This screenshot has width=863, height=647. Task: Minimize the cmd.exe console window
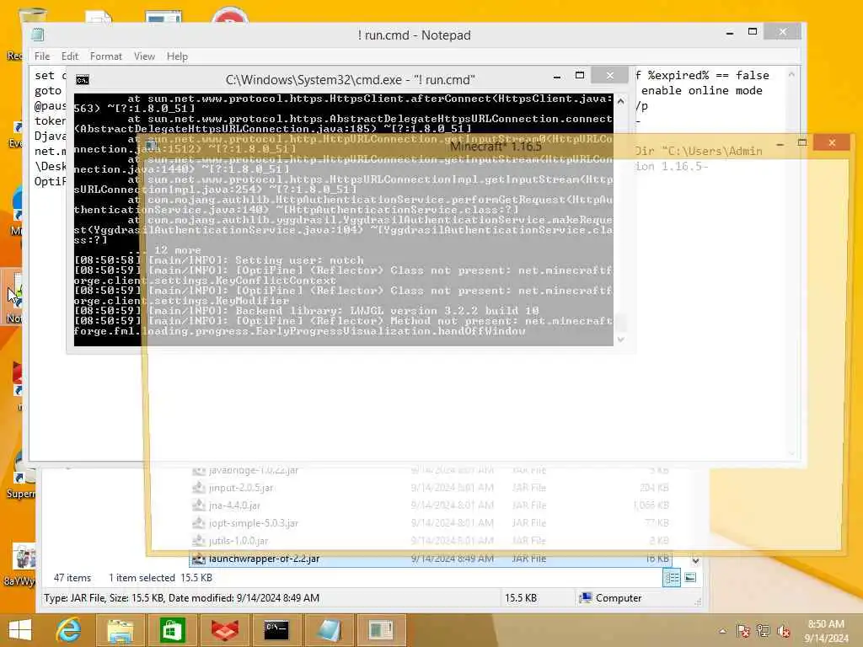557,77
